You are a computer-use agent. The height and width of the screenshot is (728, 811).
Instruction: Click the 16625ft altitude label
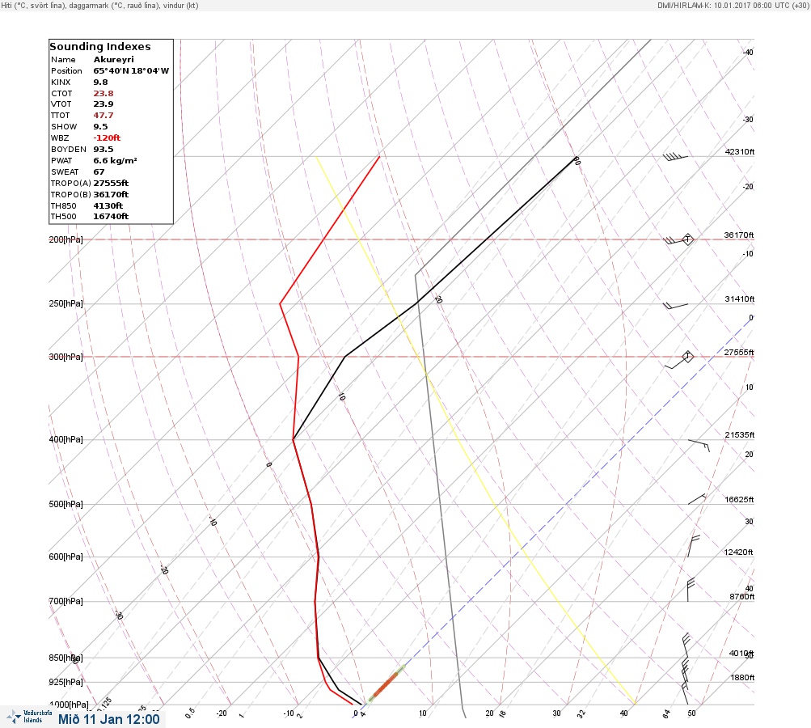pos(740,499)
